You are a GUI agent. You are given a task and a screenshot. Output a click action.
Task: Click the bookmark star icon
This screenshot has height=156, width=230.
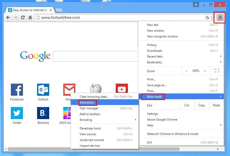tap(213, 18)
